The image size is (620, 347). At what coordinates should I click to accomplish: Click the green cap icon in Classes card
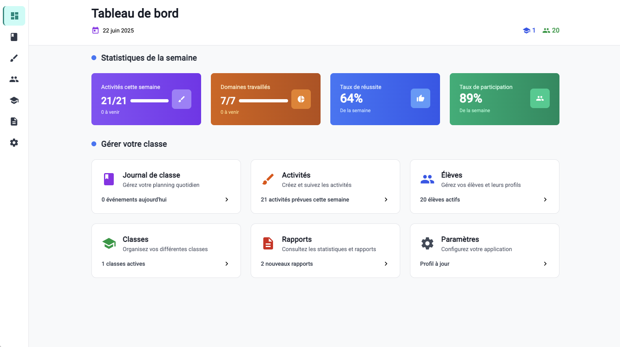[109, 243]
